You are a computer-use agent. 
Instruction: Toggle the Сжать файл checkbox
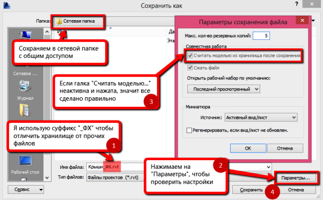190,68
